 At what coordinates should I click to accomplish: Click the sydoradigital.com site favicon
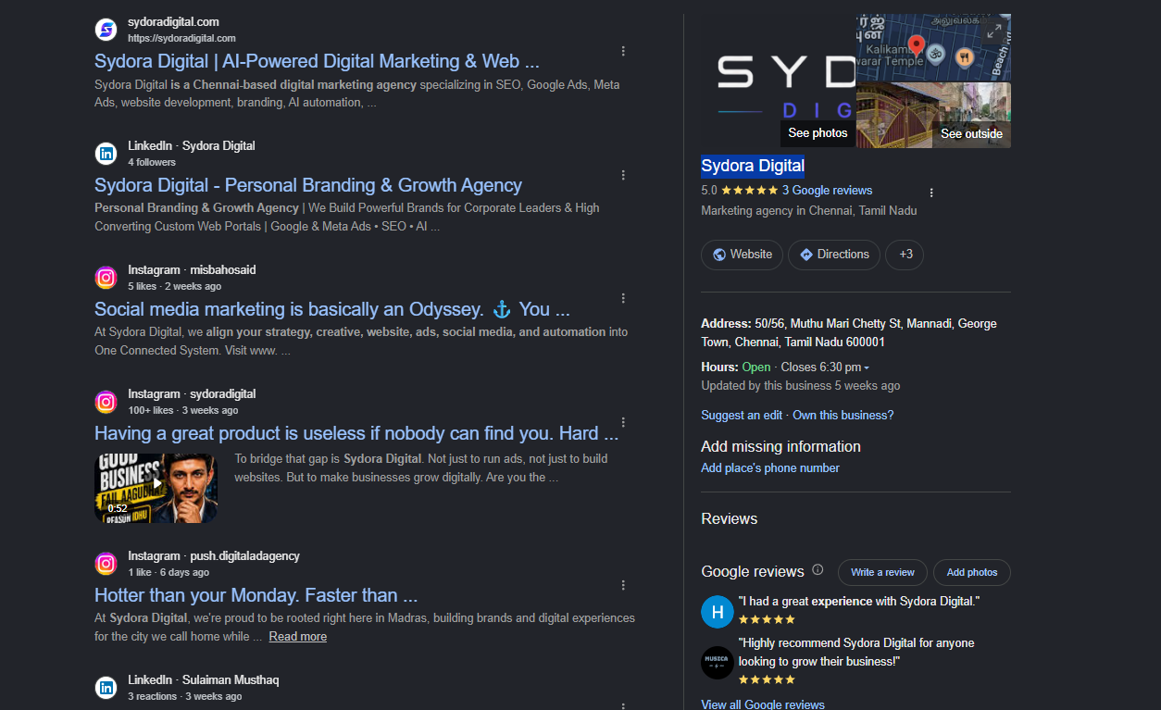106,30
